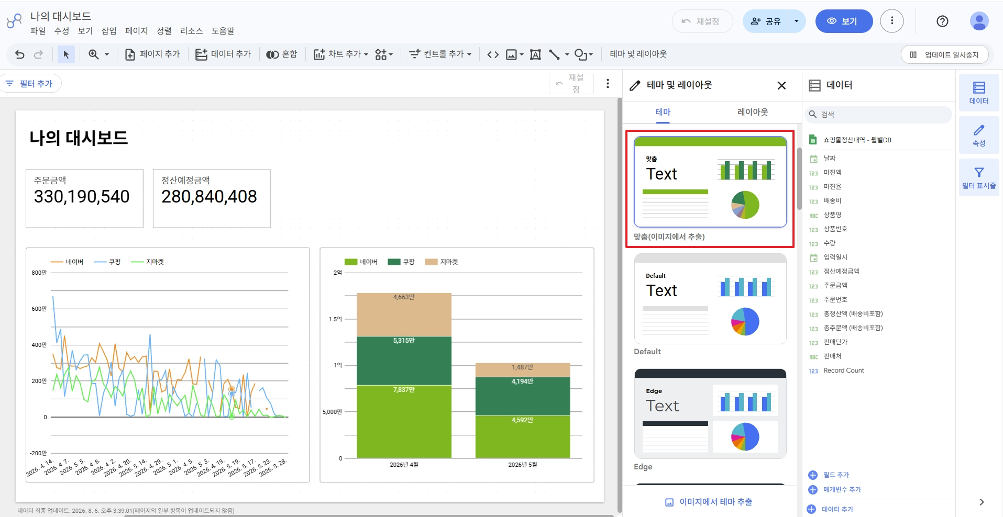Image resolution: width=1003 pixels, height=517 pixels.
Task: Open the canvas three-dot options menu
Action: click(x=608, y=84)
